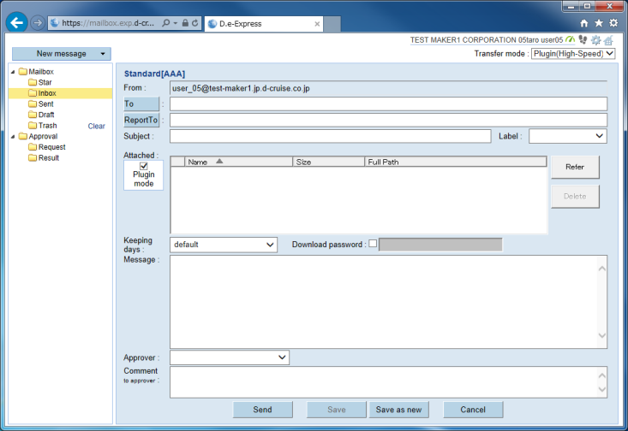Image resolution: width=628 pixels, height=431 pixels.
Task: Click into the Subject input field
Action: click(330, 136)
